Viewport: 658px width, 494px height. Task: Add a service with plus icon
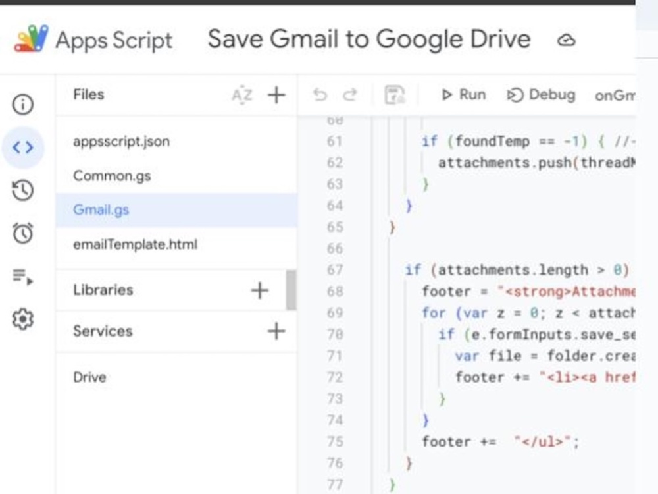(276, 331)
